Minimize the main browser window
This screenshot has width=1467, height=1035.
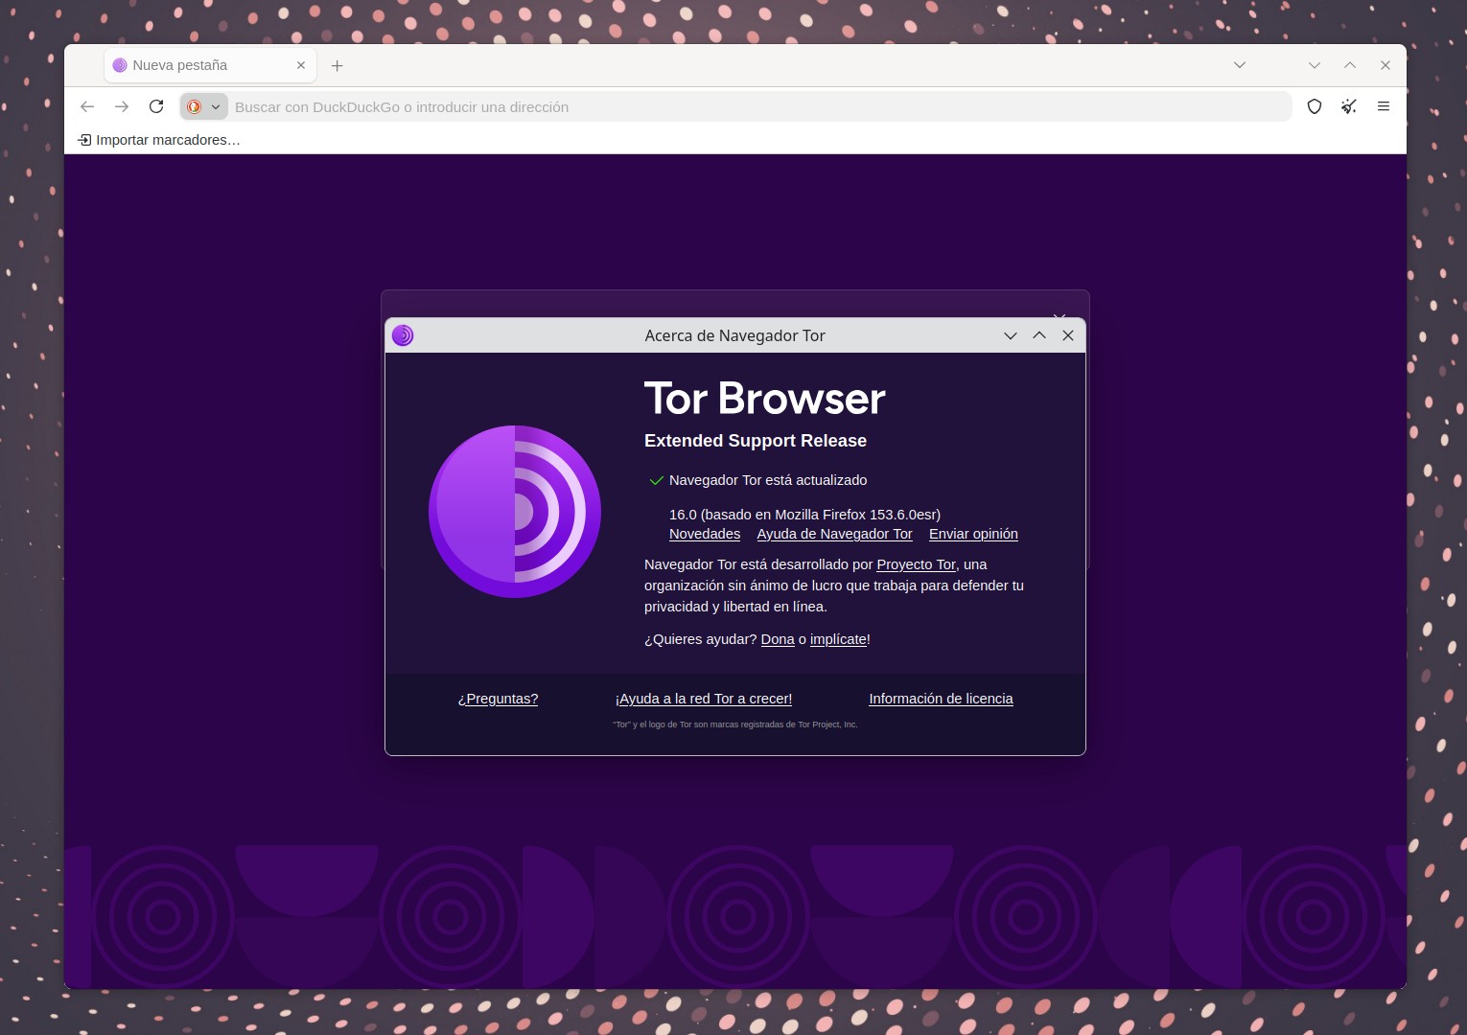tap(1315, 65)
